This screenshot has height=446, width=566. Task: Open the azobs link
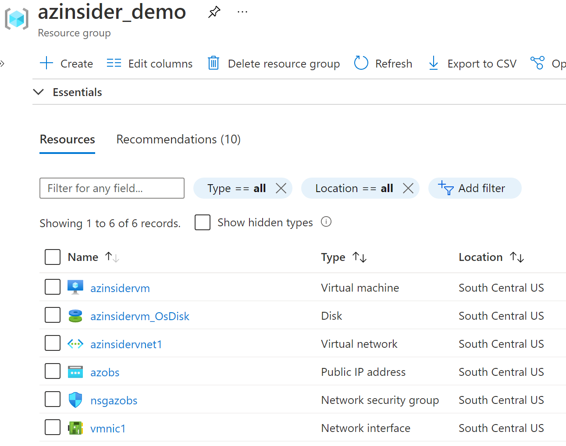coord(105,372)
